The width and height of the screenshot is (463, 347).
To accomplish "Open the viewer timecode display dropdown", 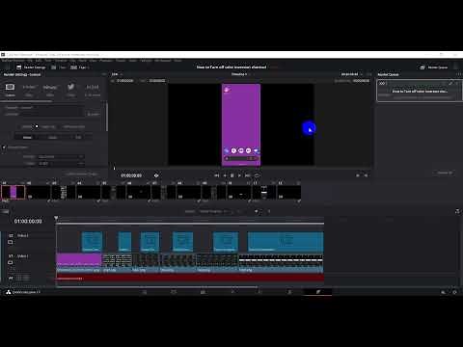I will click(x=351, y=74).
